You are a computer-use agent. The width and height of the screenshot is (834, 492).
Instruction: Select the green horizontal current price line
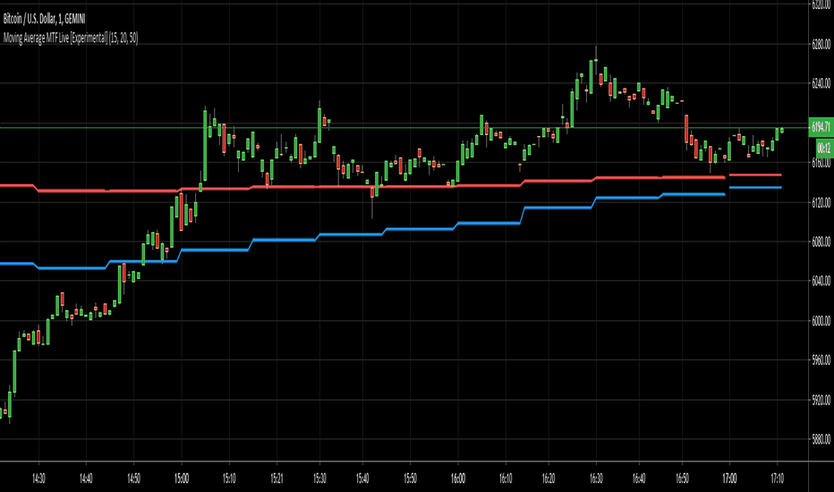coord(404,128)
